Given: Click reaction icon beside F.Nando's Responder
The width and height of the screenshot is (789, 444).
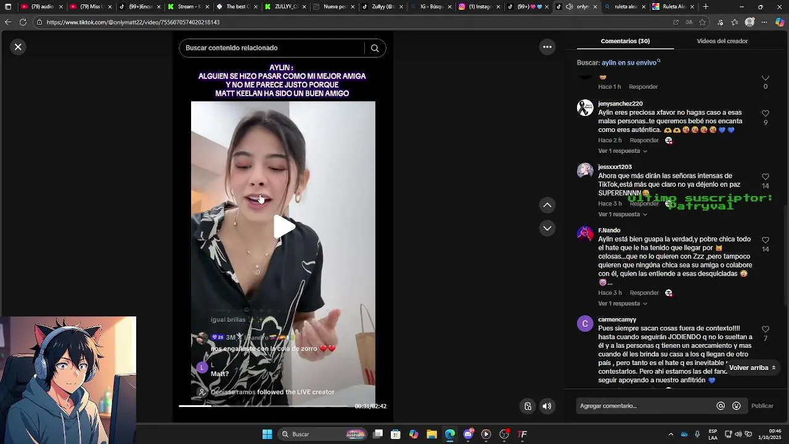Looking at the screenshot, I should coord(669,293).
